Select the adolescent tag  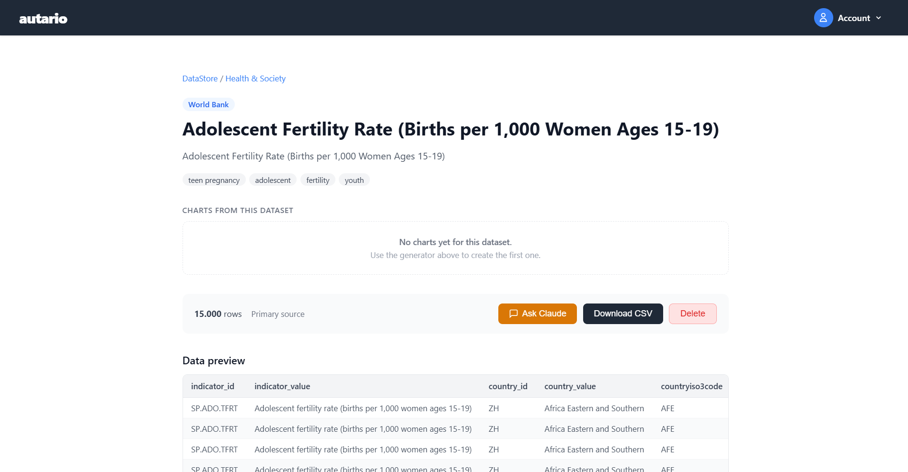pos(273,180)
